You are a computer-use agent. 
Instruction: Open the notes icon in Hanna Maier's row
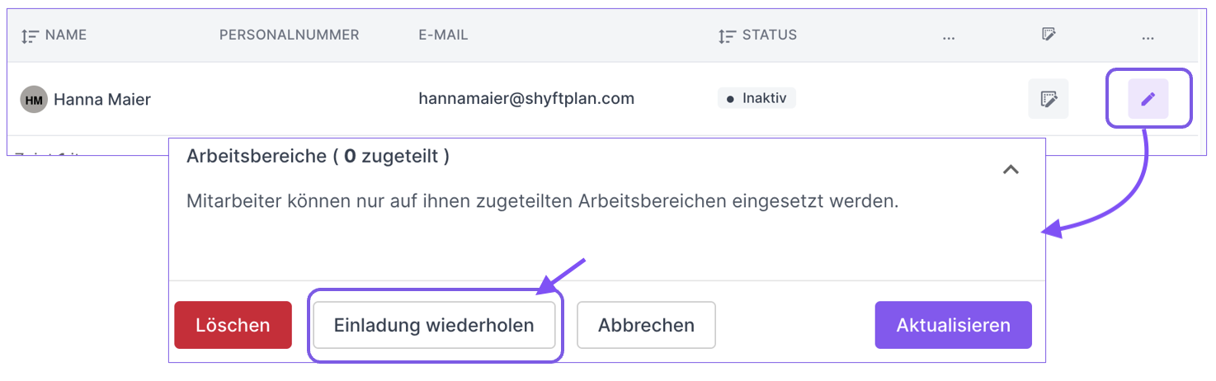(1048, 99)
